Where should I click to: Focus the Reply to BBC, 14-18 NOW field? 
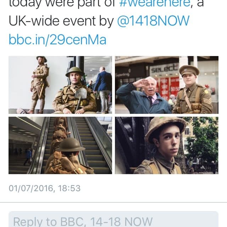click(x=113, y=219)
